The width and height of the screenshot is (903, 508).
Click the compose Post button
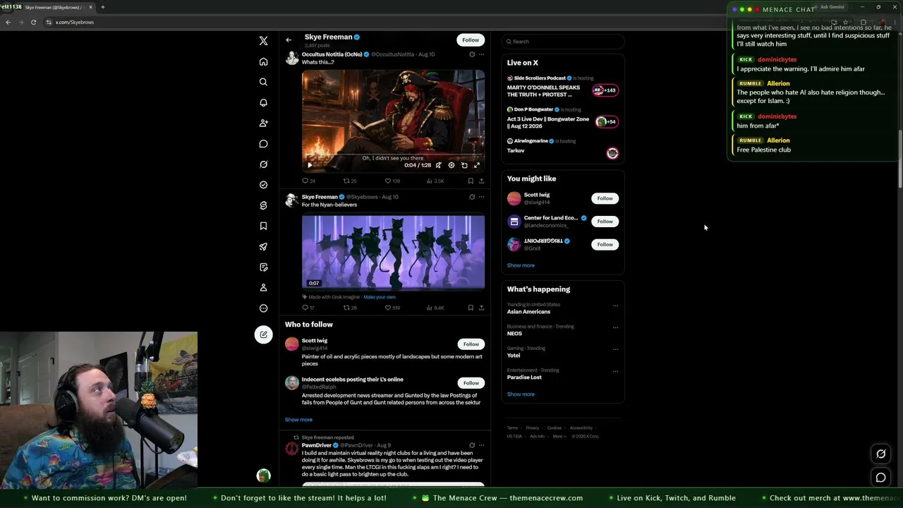[x=263, y=334]
